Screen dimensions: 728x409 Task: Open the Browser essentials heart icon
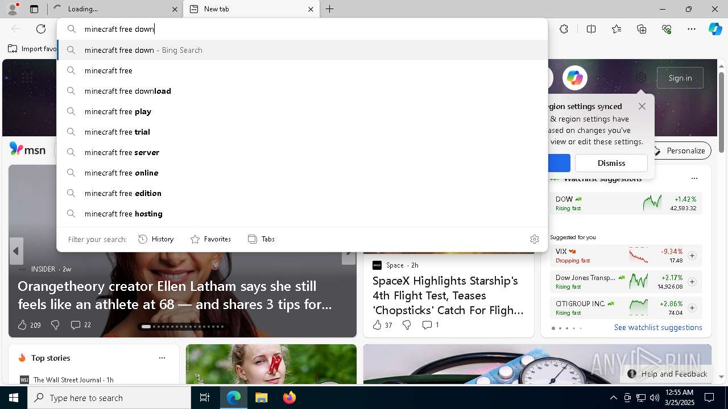point(667,29)
